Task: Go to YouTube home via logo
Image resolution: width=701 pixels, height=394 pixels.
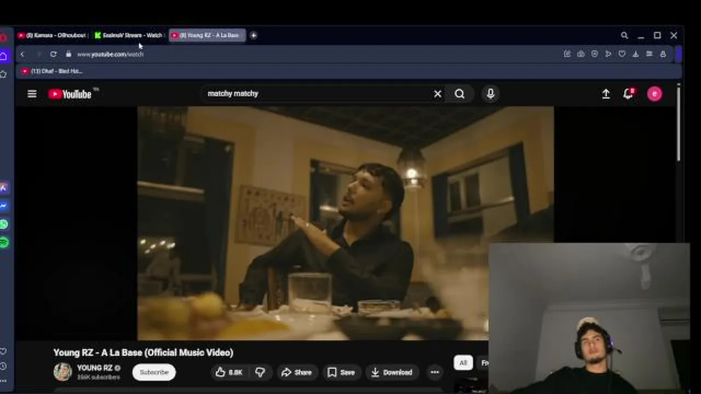Action: pos(70,94)
